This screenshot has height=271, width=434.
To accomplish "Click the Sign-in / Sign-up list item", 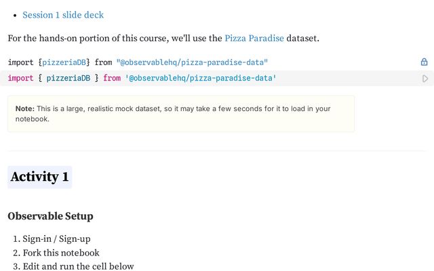I will pyautogui.click(x=56, y=239).
